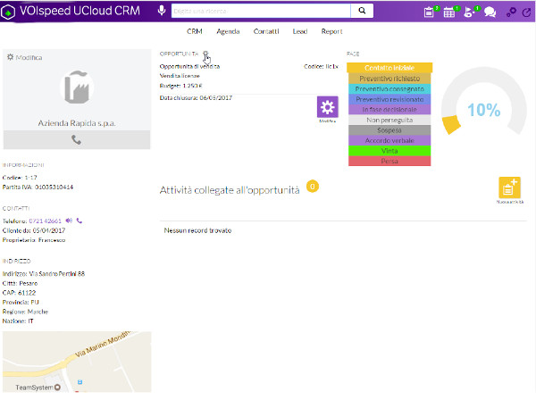Open the chat bubbles icon

[490, 12]
